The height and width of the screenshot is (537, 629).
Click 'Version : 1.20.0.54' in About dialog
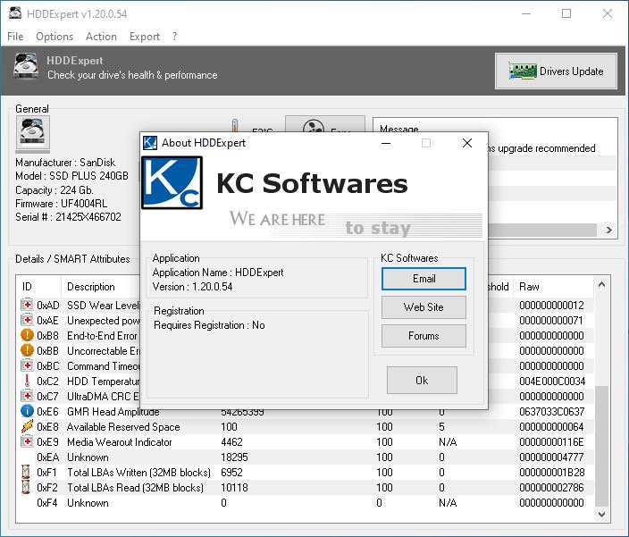click(193, 287)
